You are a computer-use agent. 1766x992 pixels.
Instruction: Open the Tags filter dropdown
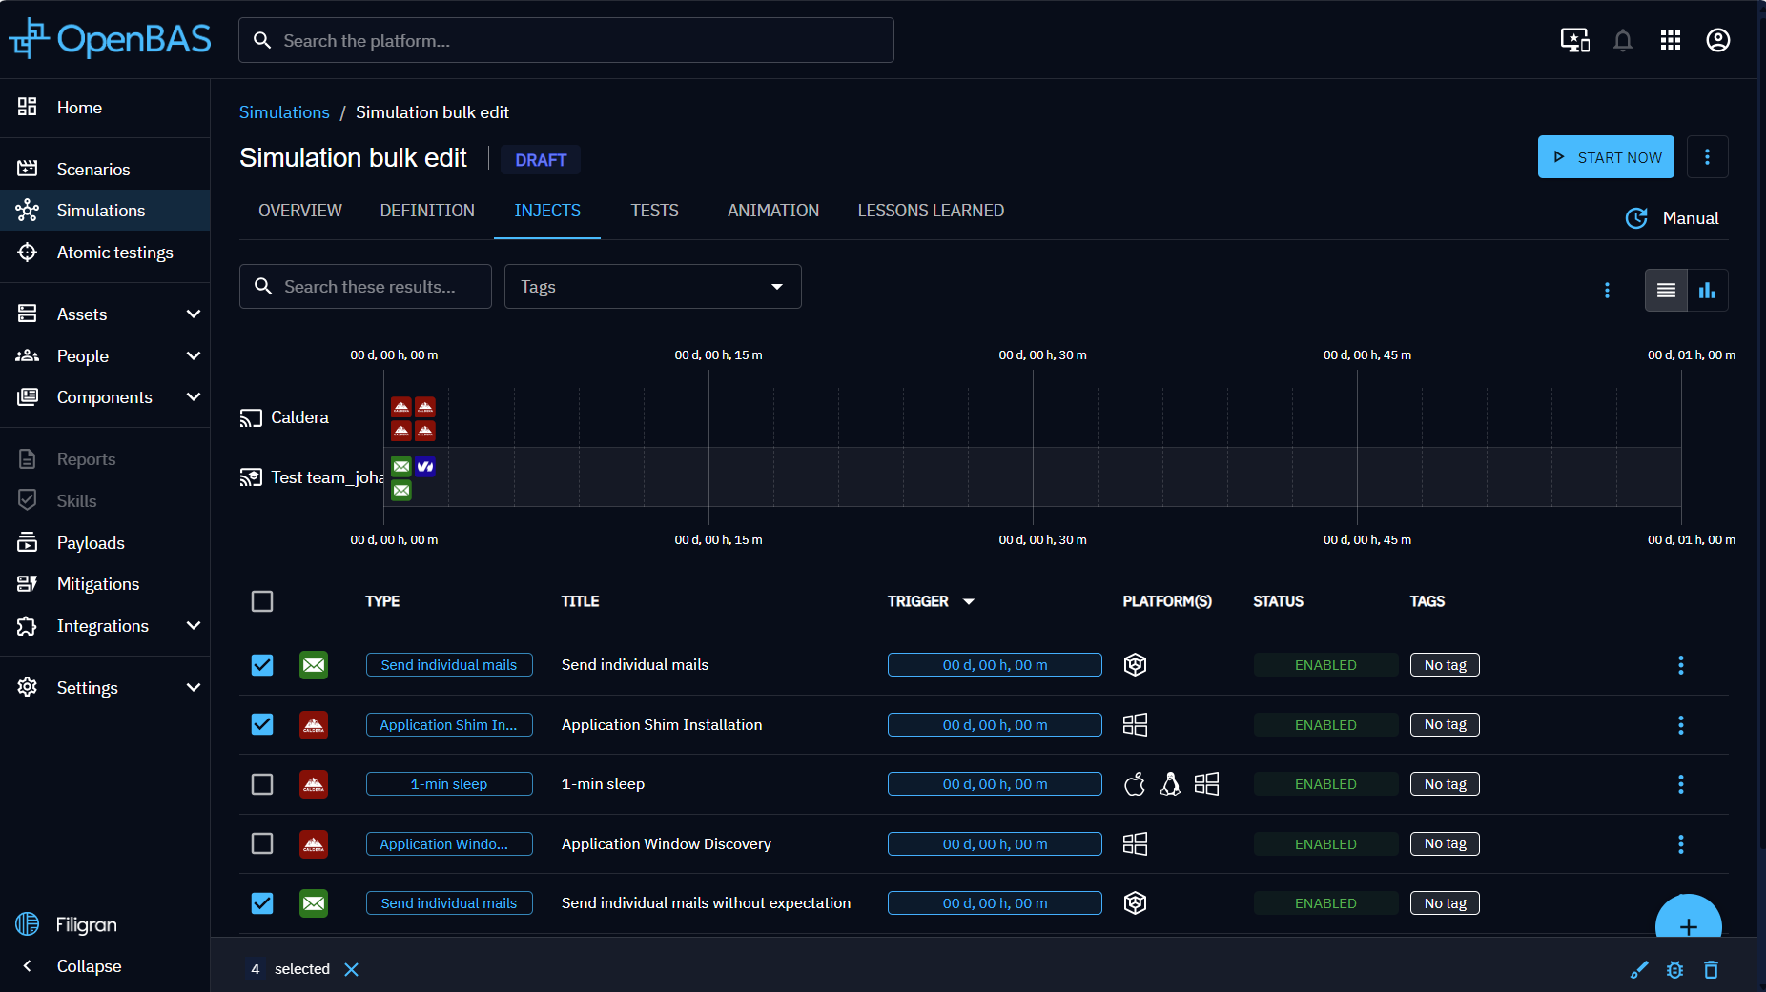652,287
